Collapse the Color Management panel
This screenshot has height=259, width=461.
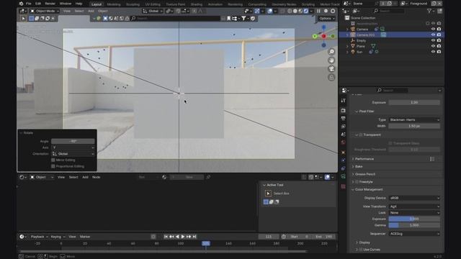[369, 190]
